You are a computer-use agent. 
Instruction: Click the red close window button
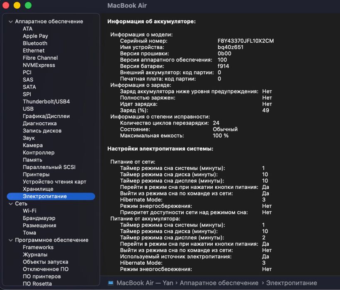(x=6, y=5)
